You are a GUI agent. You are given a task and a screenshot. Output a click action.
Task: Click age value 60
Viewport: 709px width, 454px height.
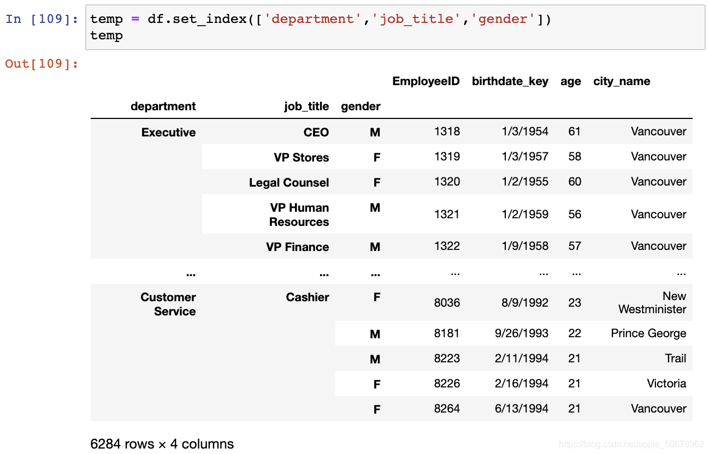click(x=575, y=182)
